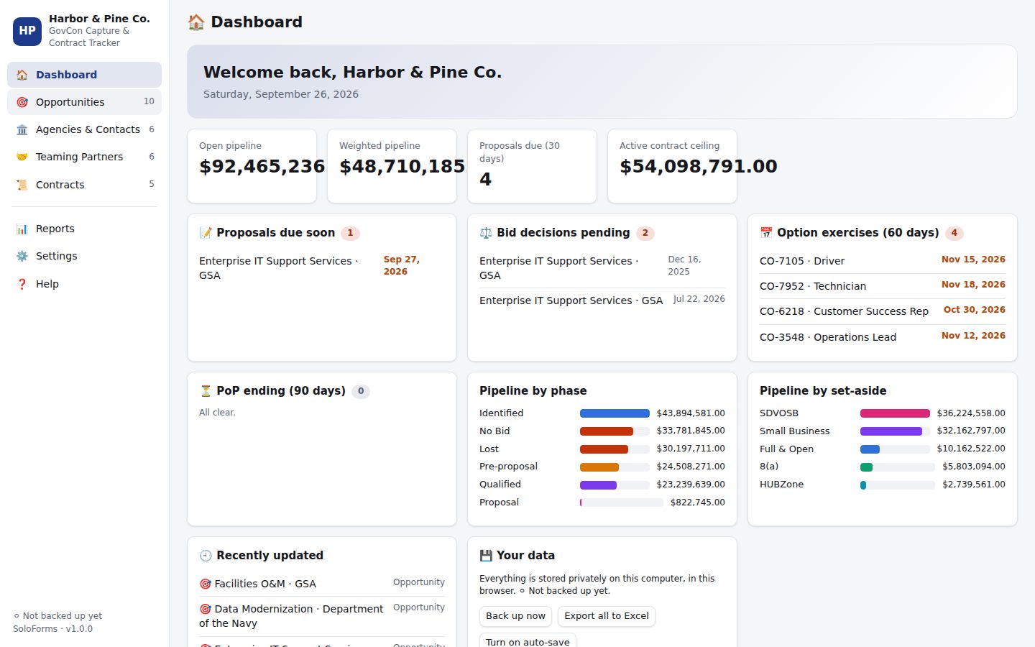
Task: Click the Weighted pipeline $48,710,185 card
Action: 392,166
